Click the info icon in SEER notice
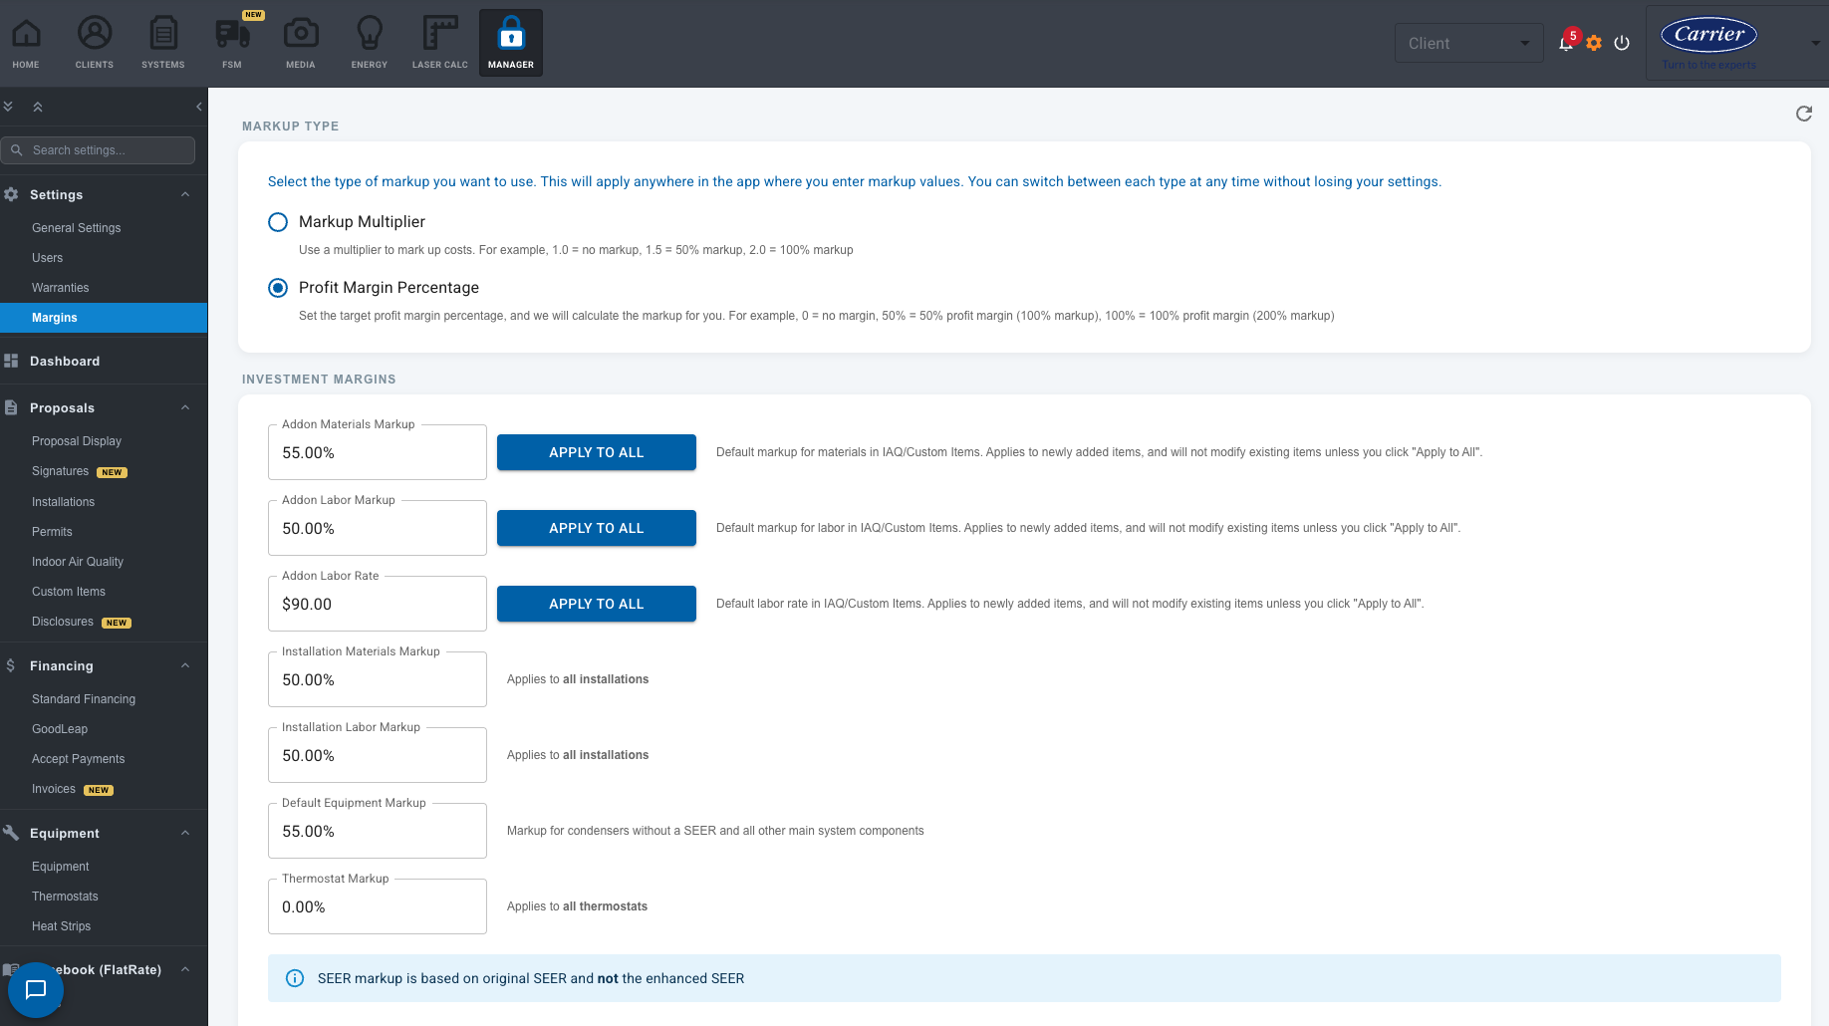1829x1026 pixels. [x=295, y=978]
